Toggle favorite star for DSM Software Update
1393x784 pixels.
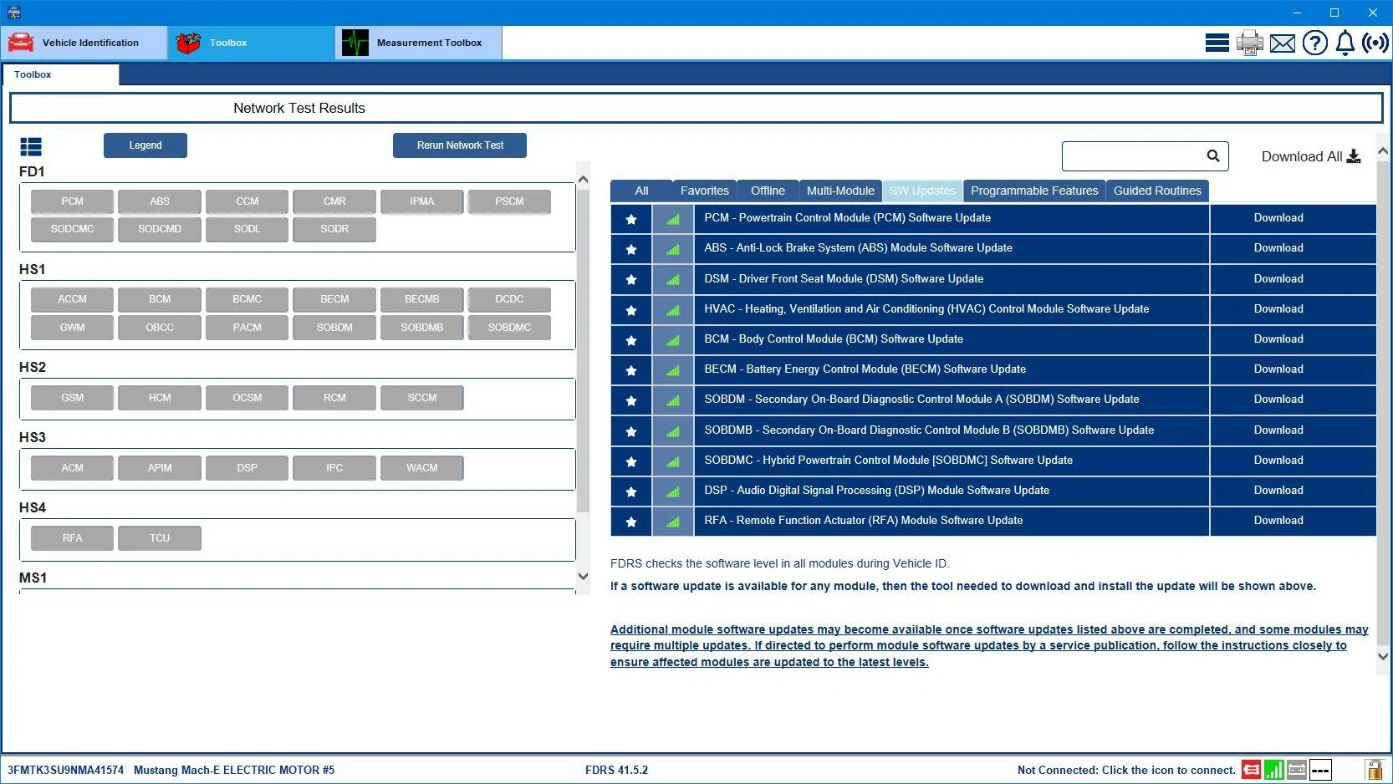(x=631, y=279)
